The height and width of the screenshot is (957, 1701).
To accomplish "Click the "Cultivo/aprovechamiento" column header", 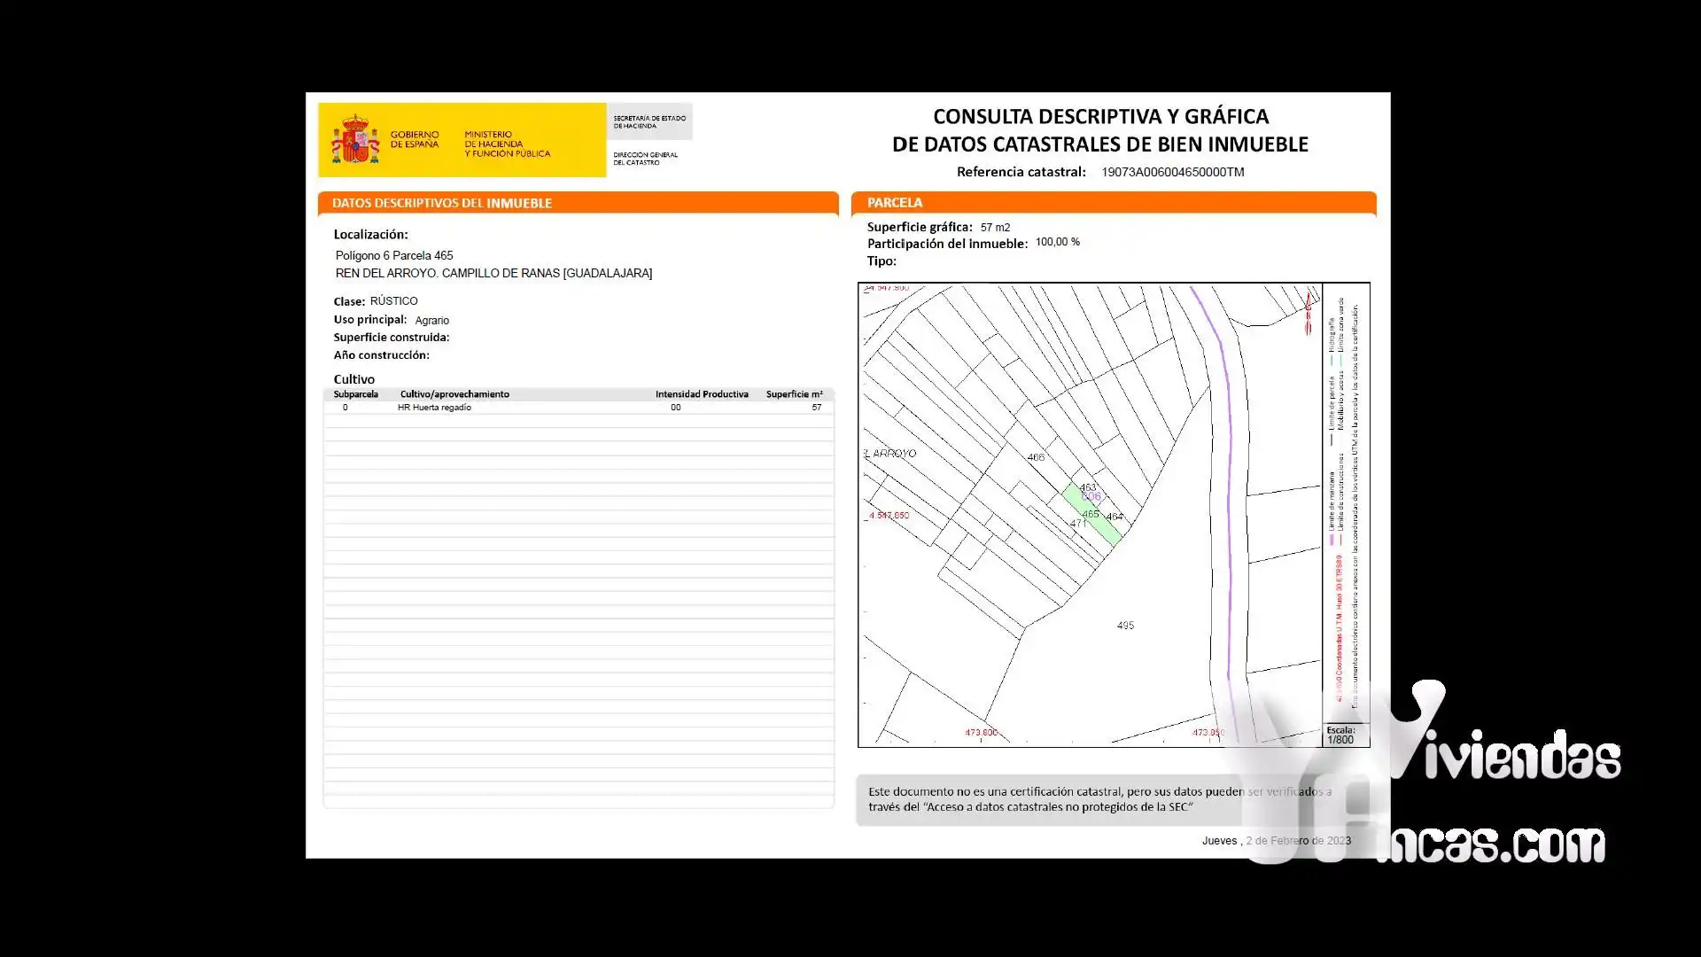I will (454, 394).
